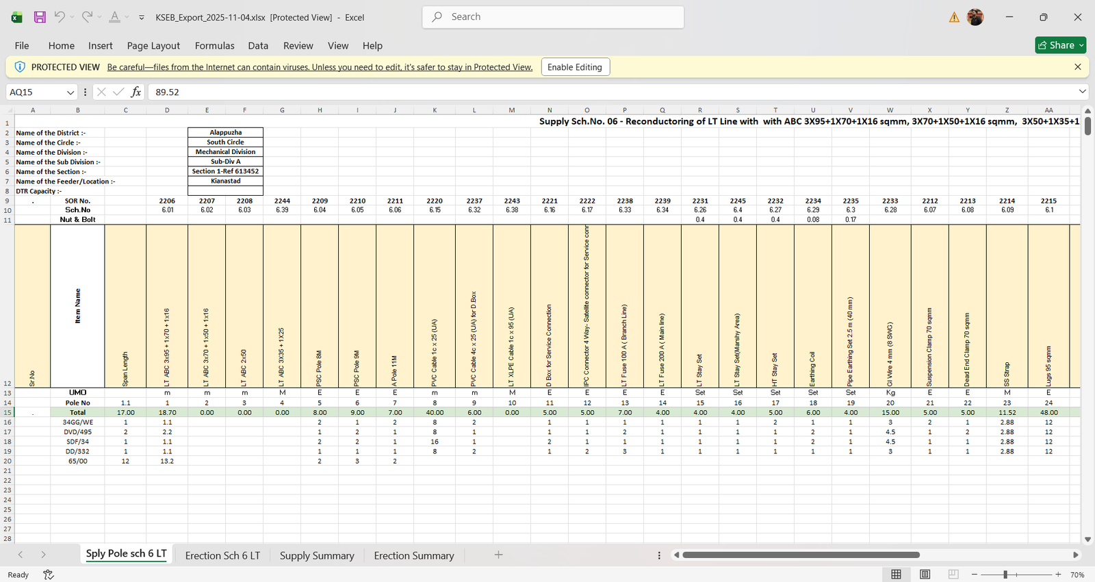Open Customize Quick Access Toolbar dropdown

[142, 18]
